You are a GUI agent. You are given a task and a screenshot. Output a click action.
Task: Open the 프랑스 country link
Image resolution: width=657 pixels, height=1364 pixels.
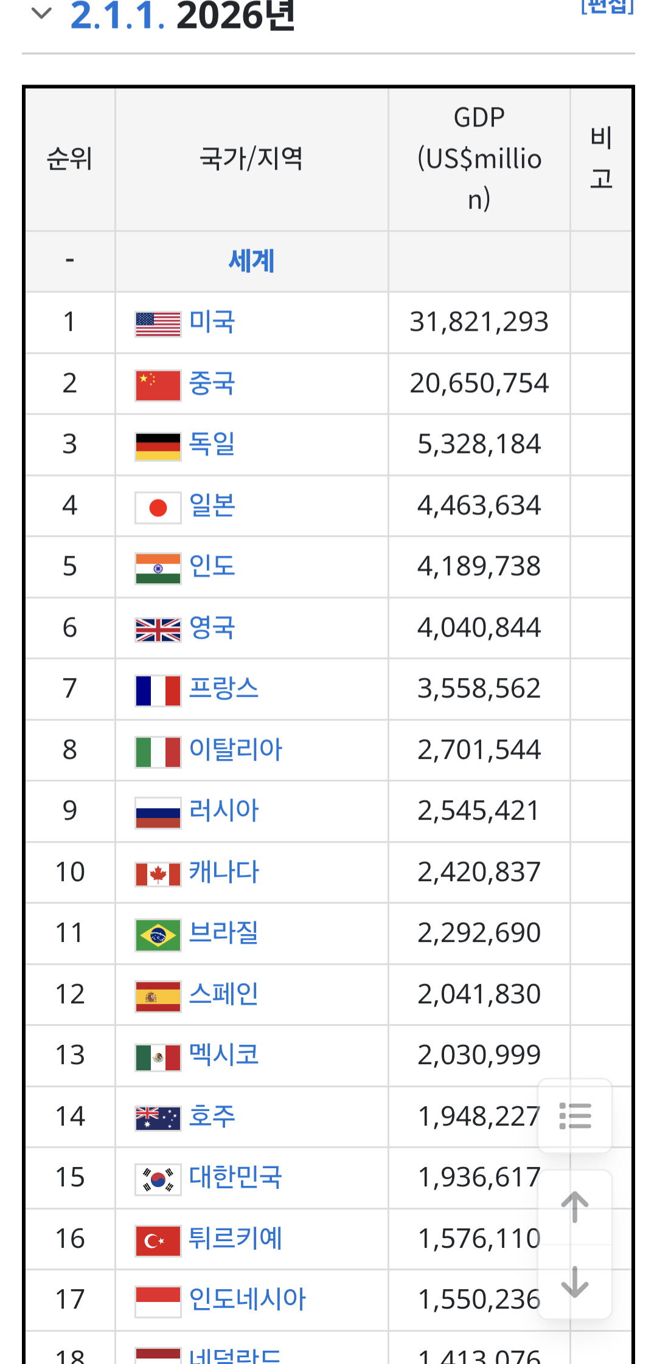click(x=224, y=688)
